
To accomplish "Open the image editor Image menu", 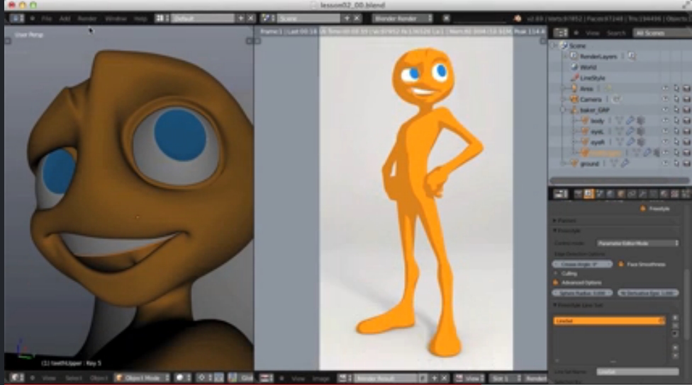I will point(321,379).
